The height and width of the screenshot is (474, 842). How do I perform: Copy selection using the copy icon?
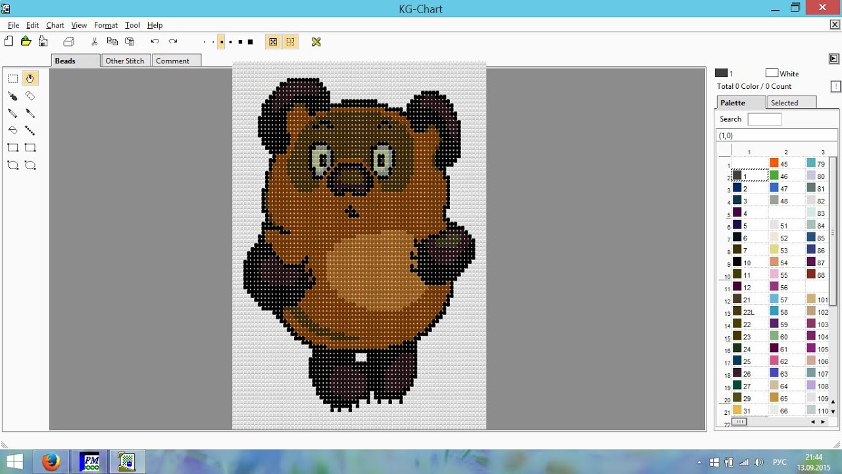click(x=112, y=41)
